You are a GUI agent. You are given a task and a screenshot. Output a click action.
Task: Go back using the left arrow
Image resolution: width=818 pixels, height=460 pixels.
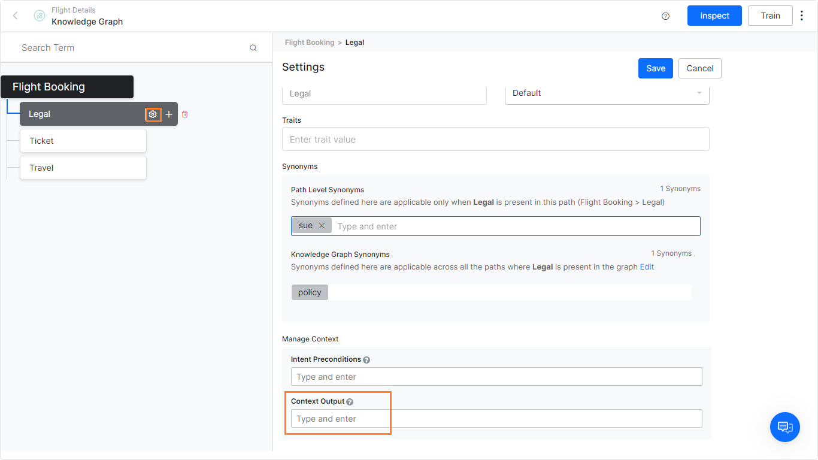pyautogui.click(x=15, y=16)
